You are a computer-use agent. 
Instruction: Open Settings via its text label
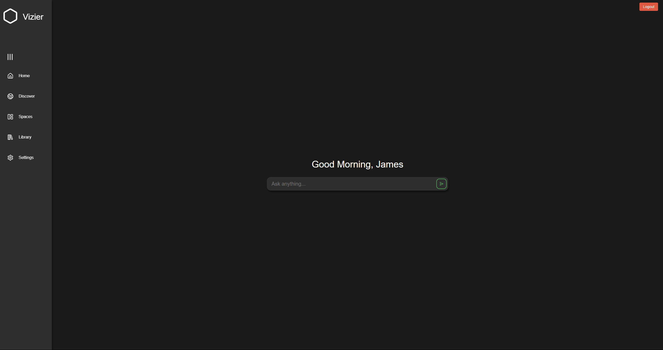(x=26, y=157)
